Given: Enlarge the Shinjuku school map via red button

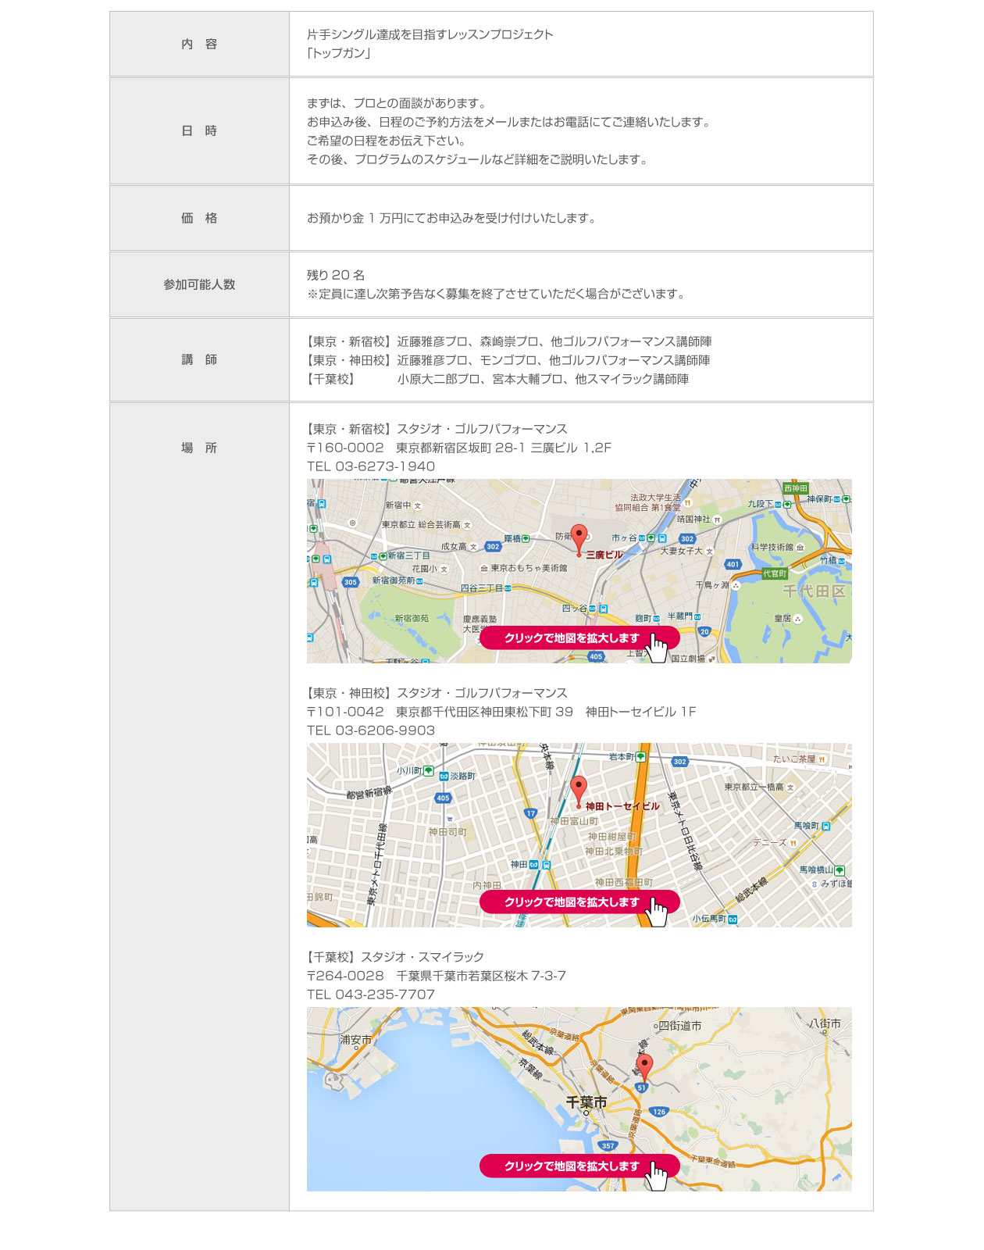Looking at the screenshot, I should pos(579,638).
